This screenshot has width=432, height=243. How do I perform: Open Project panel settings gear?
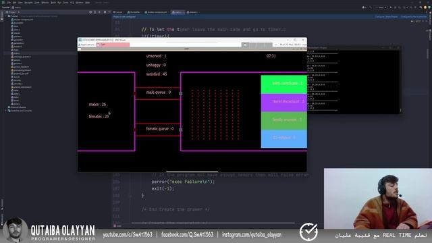(x=105, y=12)
